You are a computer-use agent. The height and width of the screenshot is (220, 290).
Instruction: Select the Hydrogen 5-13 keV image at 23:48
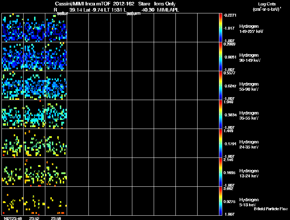pyautogui.click(x=13, y=201)
